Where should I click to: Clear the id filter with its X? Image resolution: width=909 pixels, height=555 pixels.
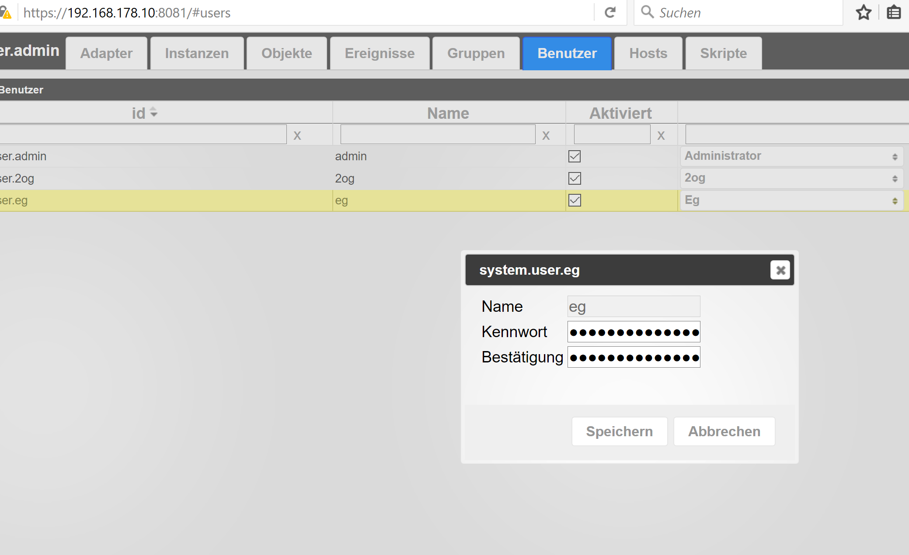pos(297,135)
